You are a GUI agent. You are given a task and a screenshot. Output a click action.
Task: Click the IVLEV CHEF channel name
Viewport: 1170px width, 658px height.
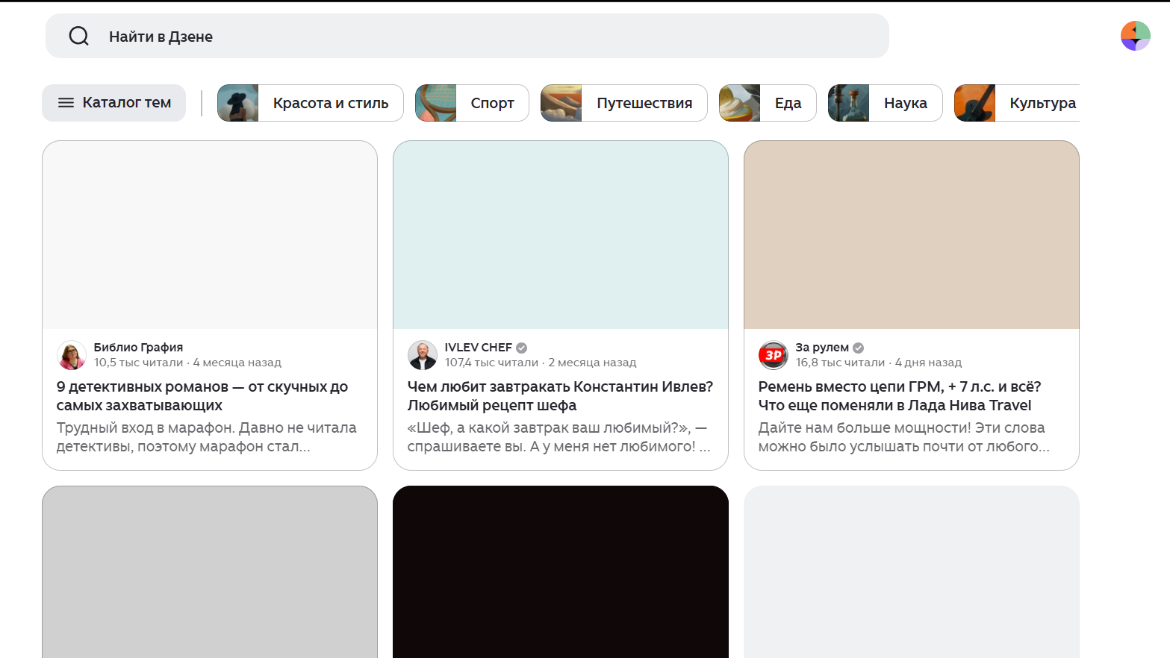pos(478,348)
